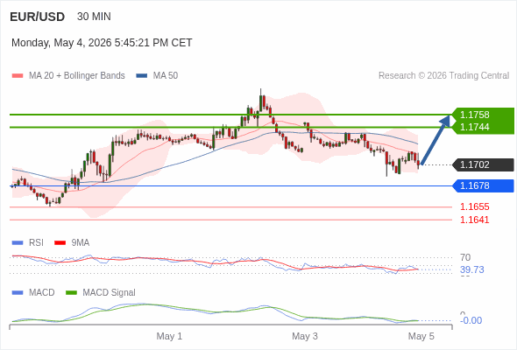Select the 1.1655 red support label
517x350 pixels.
474,206
